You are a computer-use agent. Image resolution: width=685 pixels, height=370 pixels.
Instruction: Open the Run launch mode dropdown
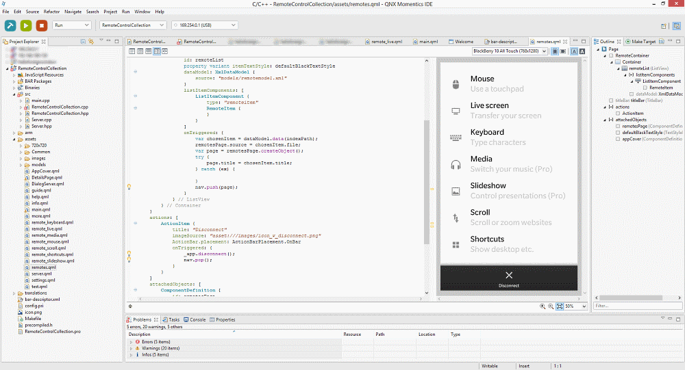click(72, 25)
